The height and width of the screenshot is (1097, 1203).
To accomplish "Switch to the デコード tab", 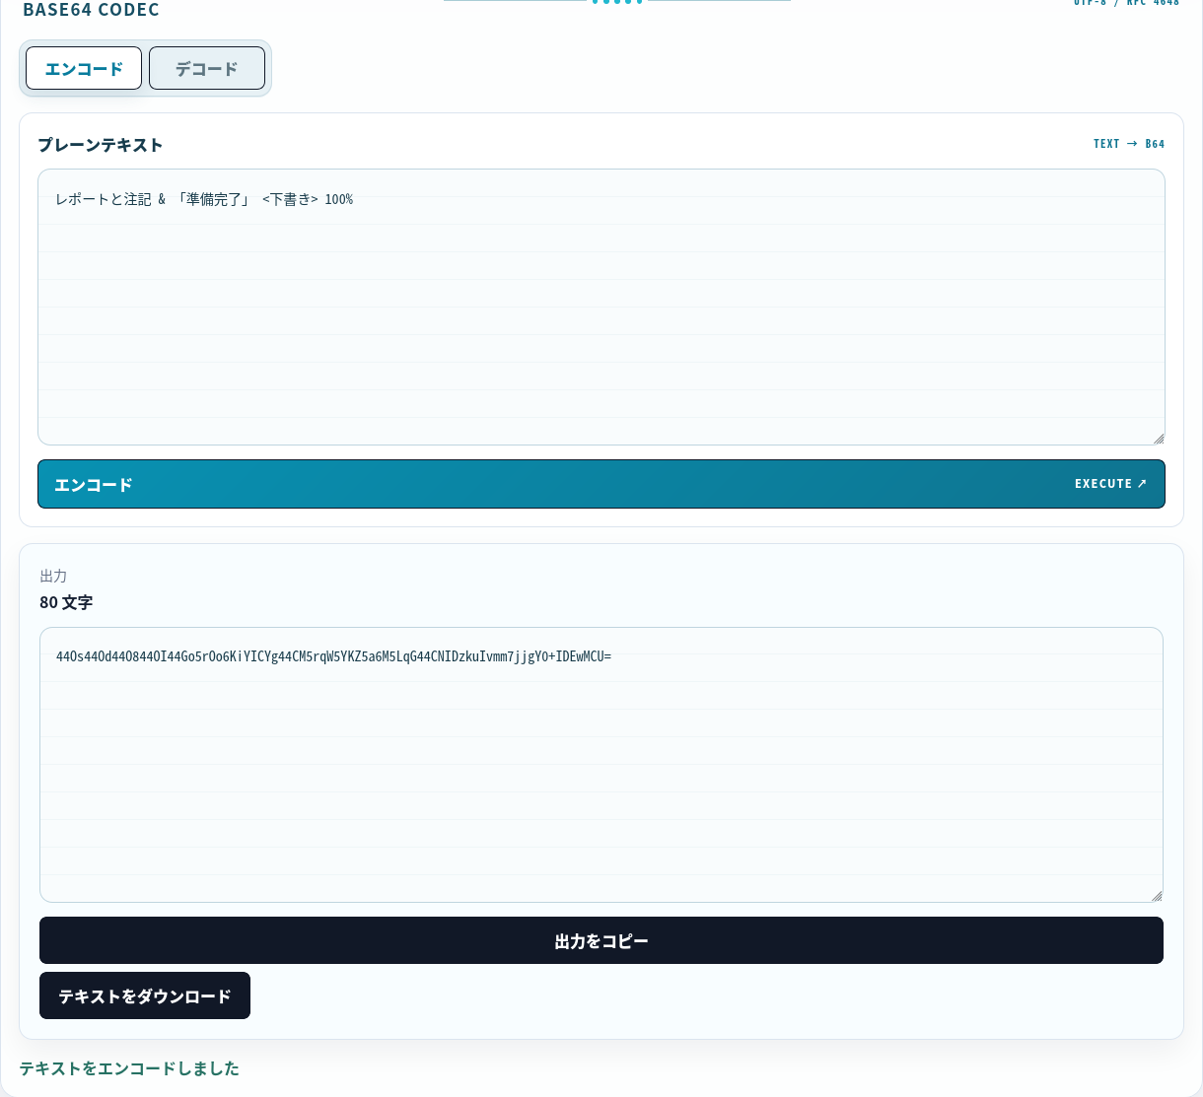I will (x=207, y=68).
